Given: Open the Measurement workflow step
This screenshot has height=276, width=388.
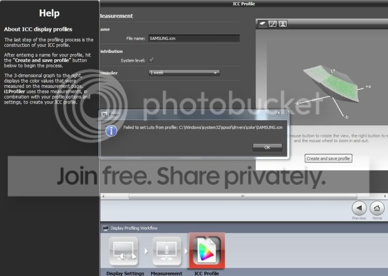Looking at the screenshot, I should click(167, 252).
